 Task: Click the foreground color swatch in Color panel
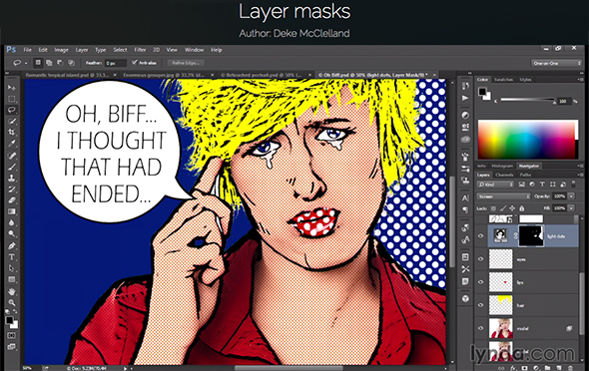click(x=482, y=91)
